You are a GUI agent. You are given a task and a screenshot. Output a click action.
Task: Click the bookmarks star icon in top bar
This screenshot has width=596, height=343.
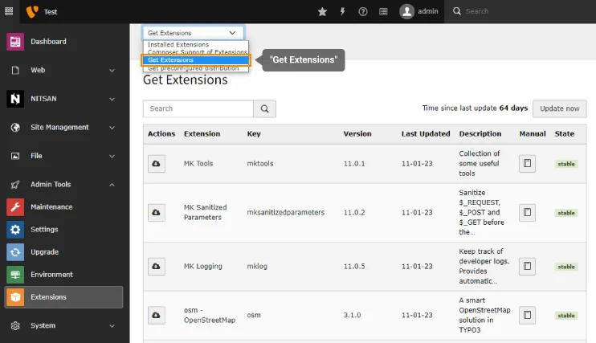coord(322,11)
